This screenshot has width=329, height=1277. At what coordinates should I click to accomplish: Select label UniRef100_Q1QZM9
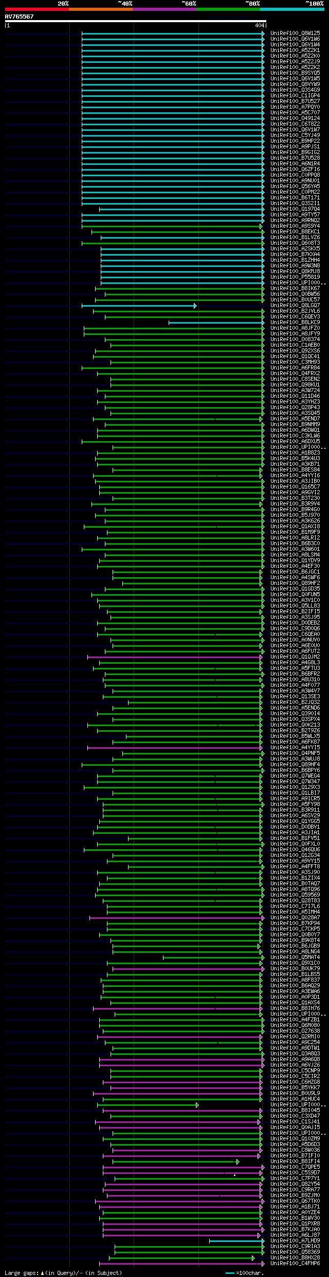295,1138
